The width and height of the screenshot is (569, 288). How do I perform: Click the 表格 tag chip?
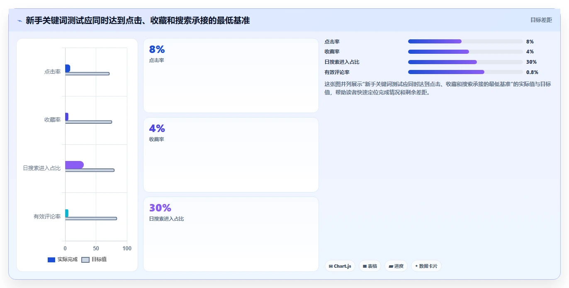(370, 266)
